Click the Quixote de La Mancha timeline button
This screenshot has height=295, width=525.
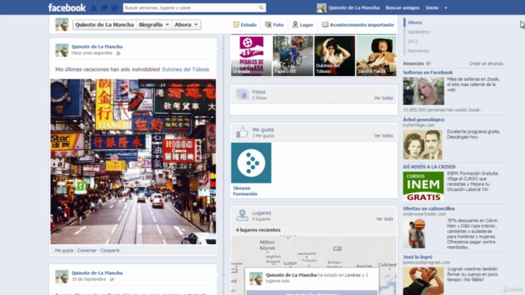[x=104, y=25]
